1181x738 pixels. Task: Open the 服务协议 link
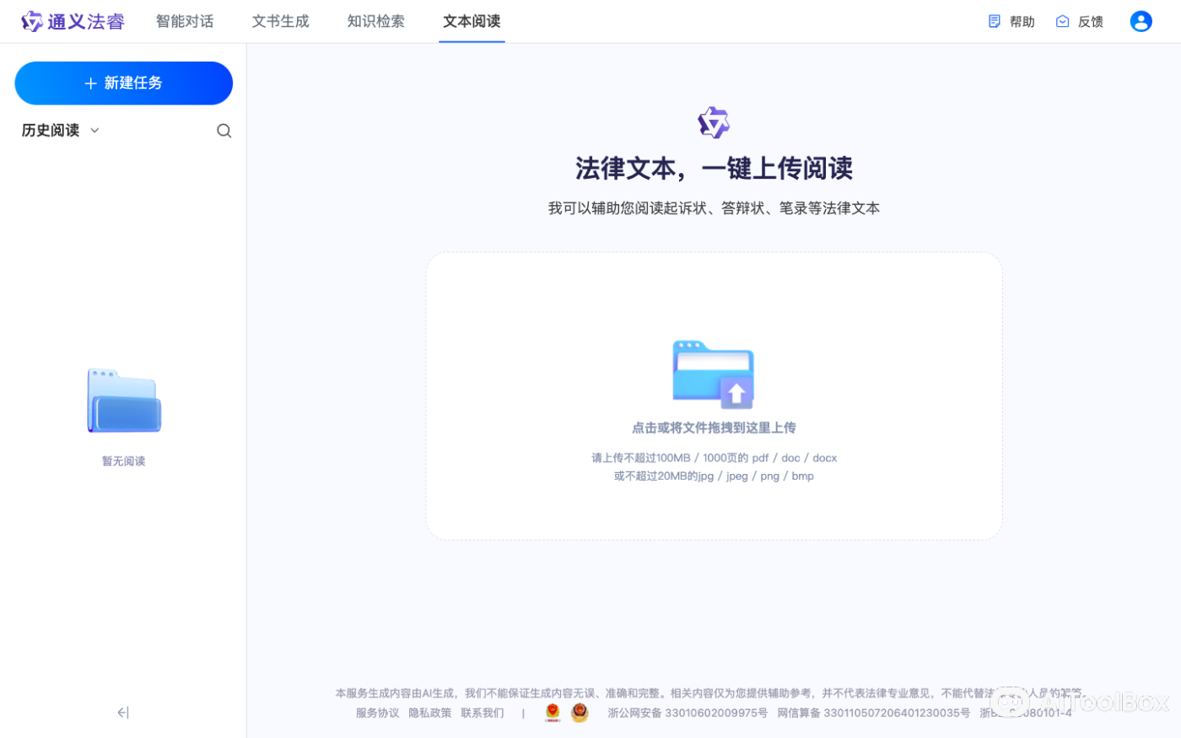point(377,712)
